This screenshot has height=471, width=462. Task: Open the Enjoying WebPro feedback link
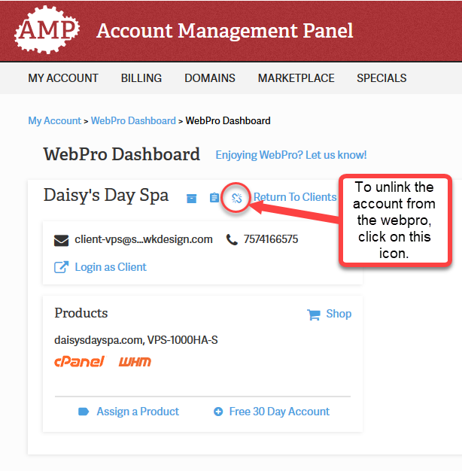[291, 155]
